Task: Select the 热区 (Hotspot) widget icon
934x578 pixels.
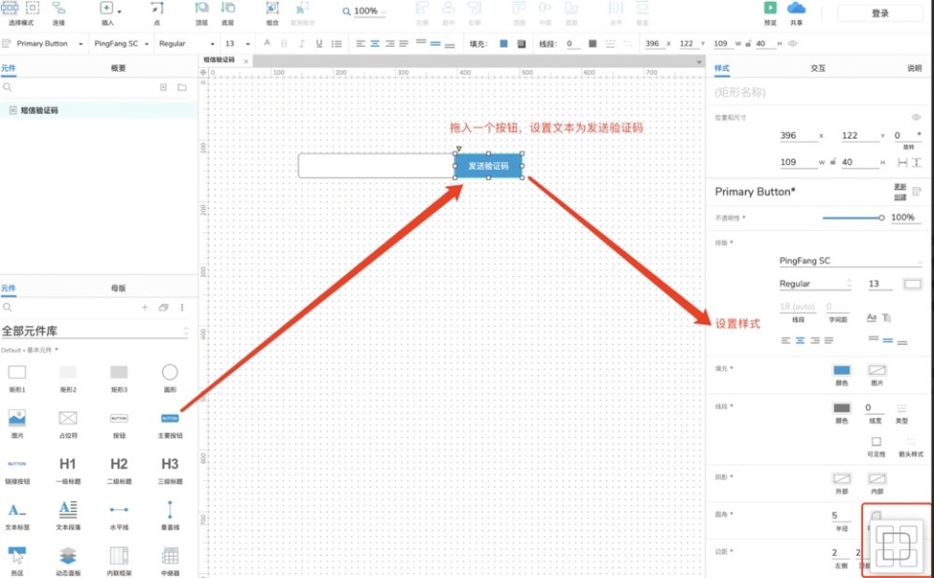Action: tap(18, 554)
